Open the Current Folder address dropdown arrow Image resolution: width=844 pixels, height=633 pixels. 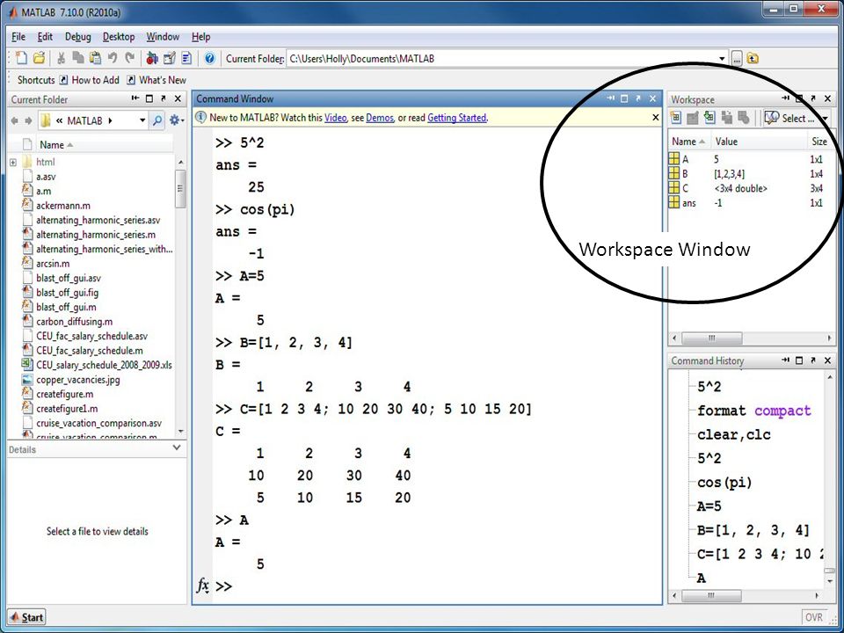coord(142,120)
